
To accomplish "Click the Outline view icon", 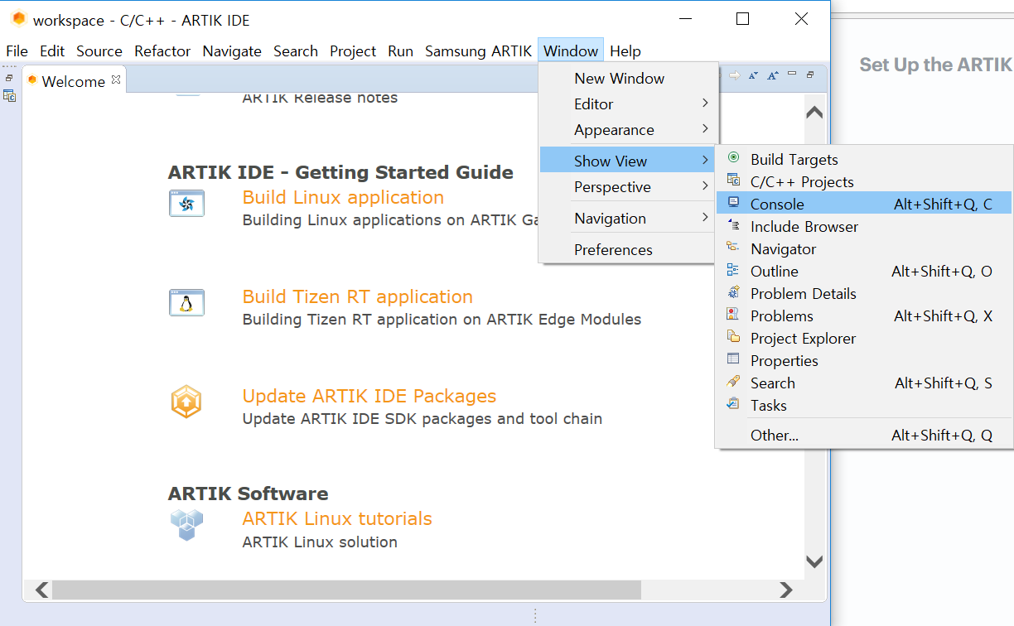I will coord(733,269).
